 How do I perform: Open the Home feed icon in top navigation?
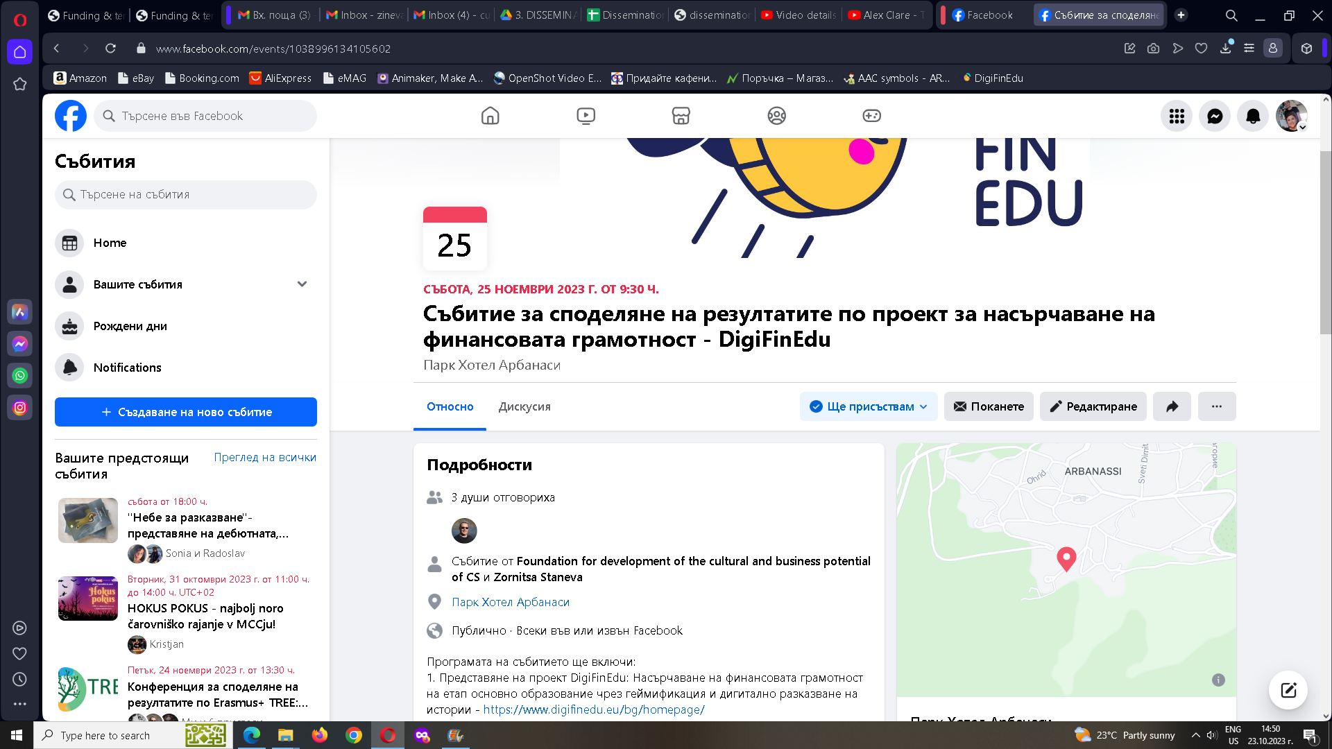[490, 116]
